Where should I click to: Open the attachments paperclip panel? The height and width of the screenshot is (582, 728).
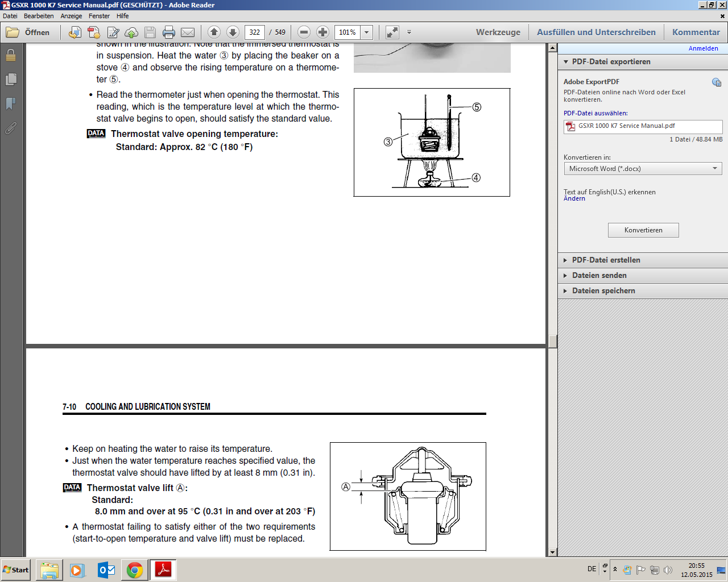11,128
